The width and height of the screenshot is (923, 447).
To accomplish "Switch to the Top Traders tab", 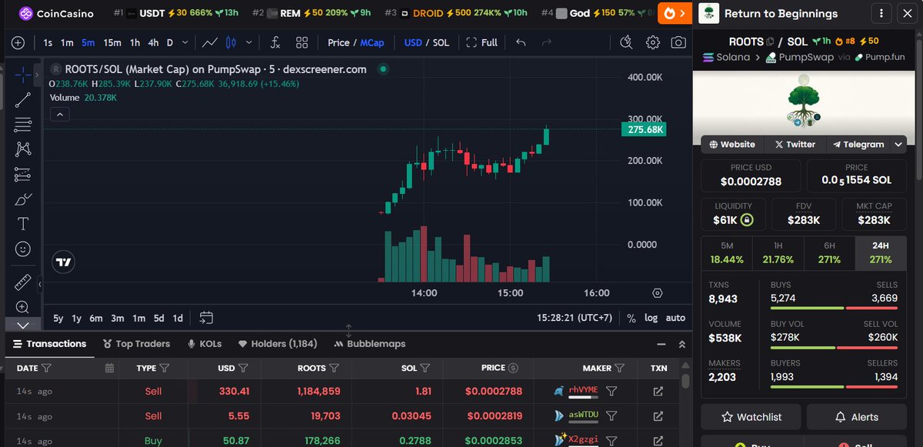I will click(x=135, y=344).
